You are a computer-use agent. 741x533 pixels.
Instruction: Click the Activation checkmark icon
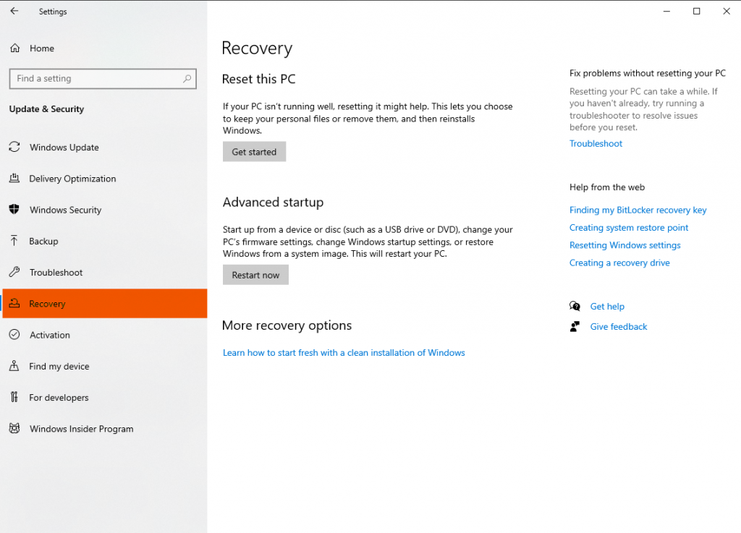[14, 335]
